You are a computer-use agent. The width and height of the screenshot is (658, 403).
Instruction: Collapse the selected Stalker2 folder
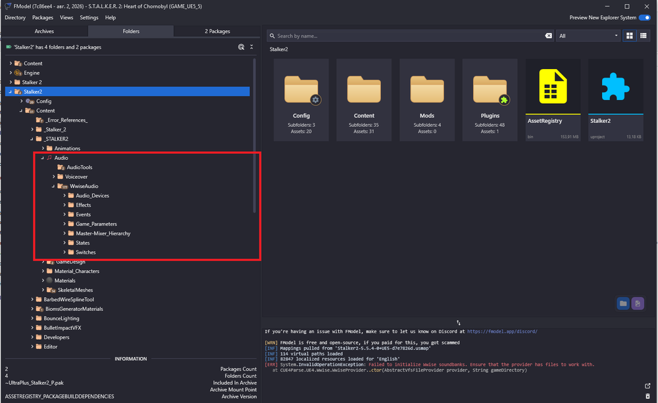tap(11, 91)
